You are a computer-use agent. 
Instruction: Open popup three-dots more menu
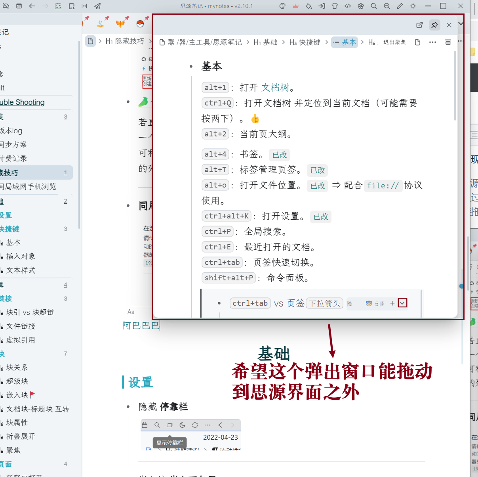click(x=432, y=42)
